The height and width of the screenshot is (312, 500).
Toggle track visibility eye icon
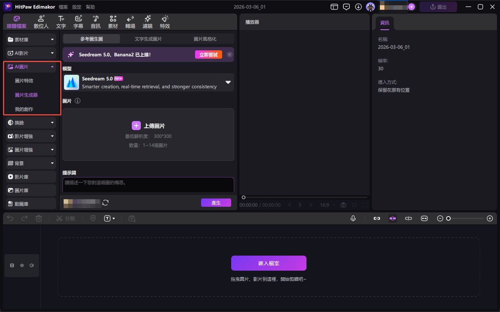(x=22, y=265)
